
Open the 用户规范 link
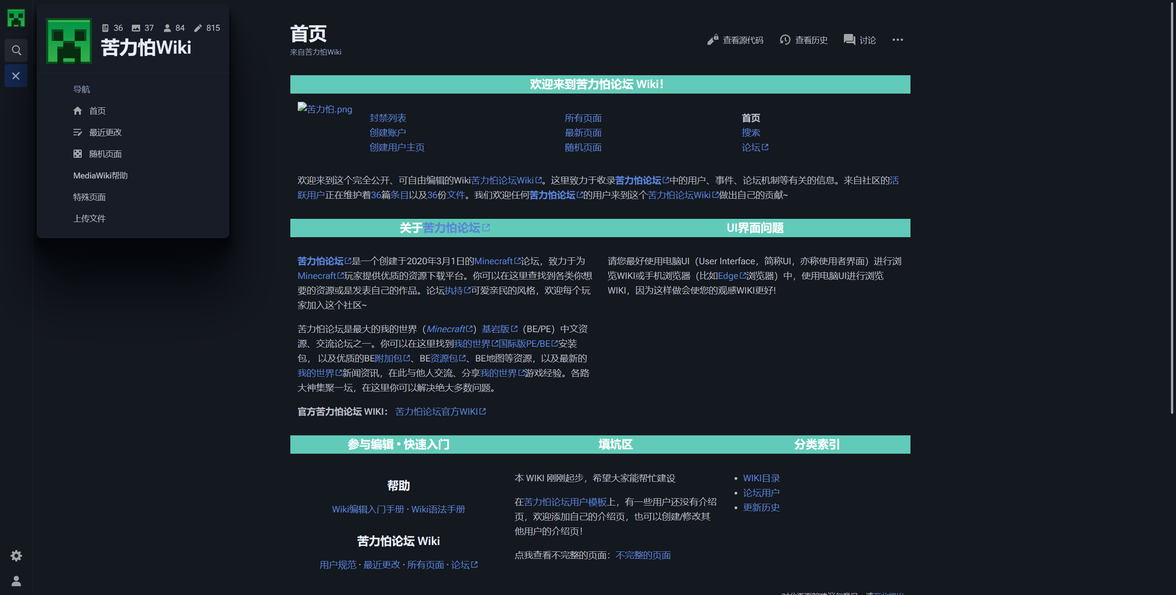(x=338, y=565)
